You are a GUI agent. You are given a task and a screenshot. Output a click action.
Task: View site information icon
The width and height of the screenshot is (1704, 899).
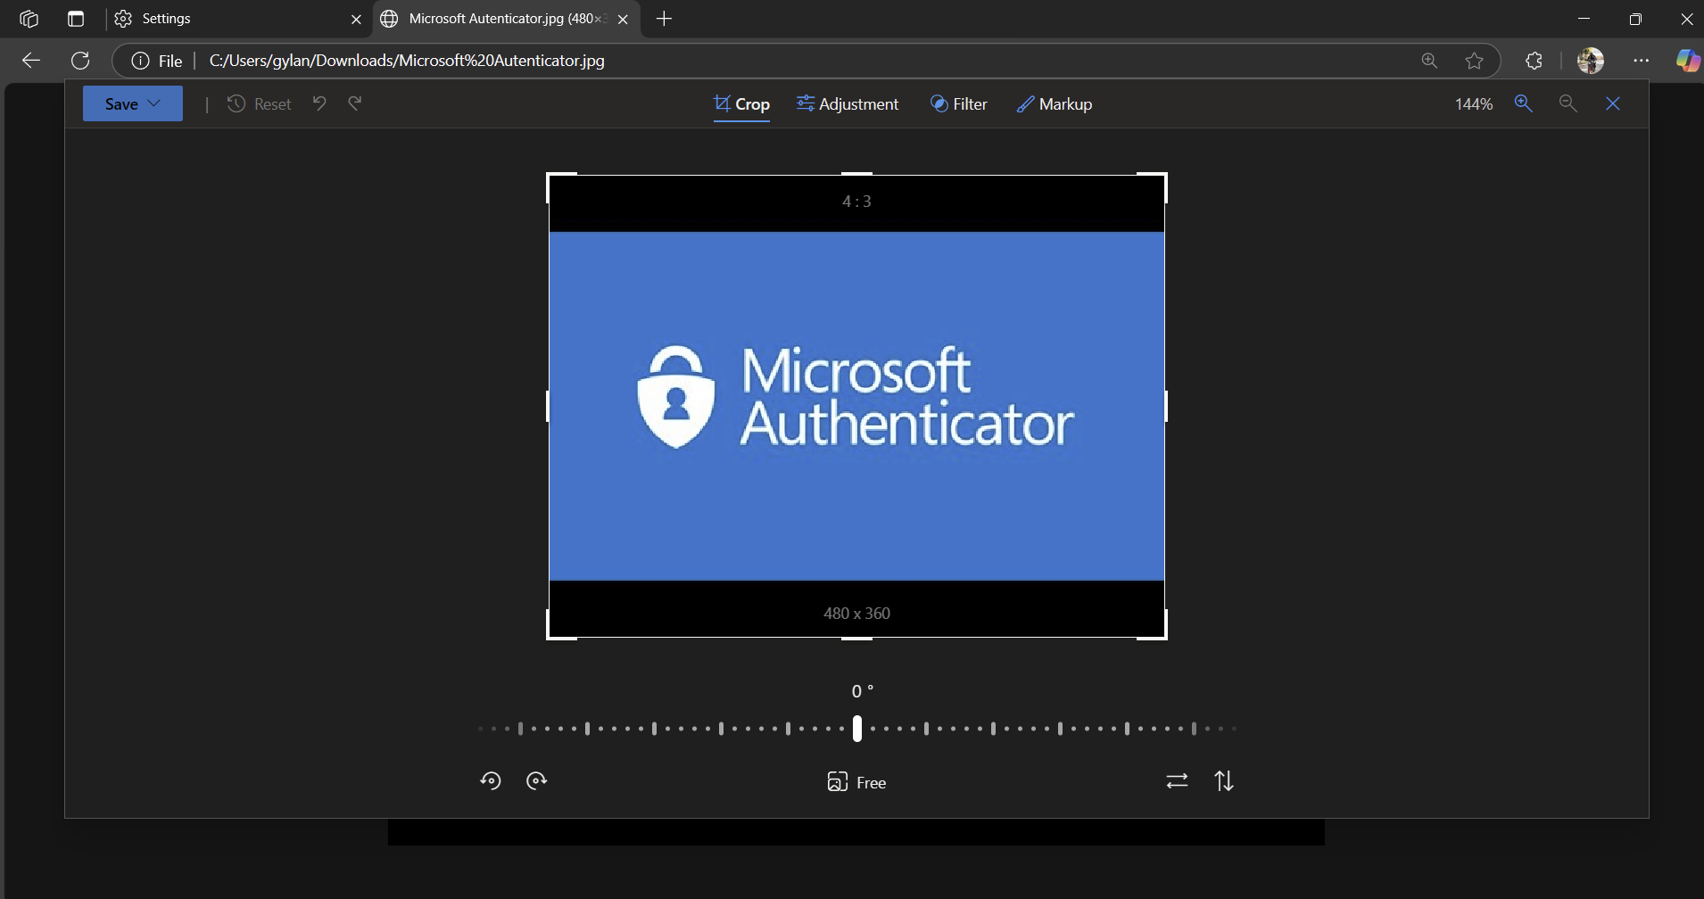click(140, 61)
